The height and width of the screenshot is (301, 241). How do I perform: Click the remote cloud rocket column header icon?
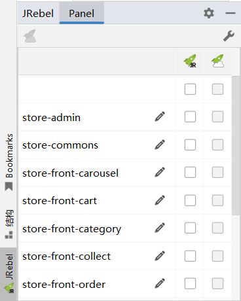(x=217, y=61)
